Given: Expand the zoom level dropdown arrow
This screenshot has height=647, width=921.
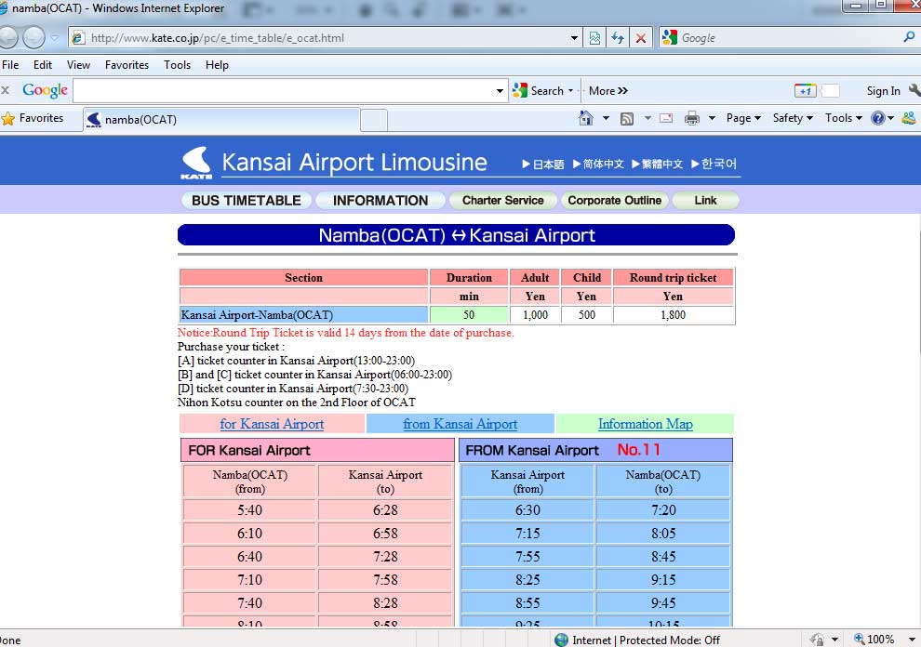Looking at the screenshot, I should click(x=912, y=640).
